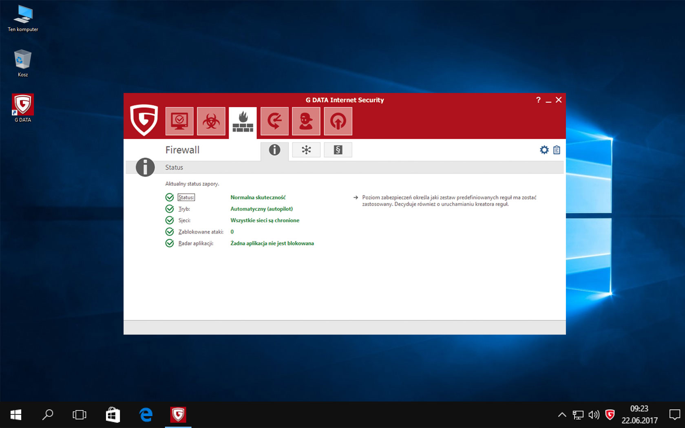Open the network tray icon
The width and height of the screenshot is (685, 428).
(x=578, y=415)
